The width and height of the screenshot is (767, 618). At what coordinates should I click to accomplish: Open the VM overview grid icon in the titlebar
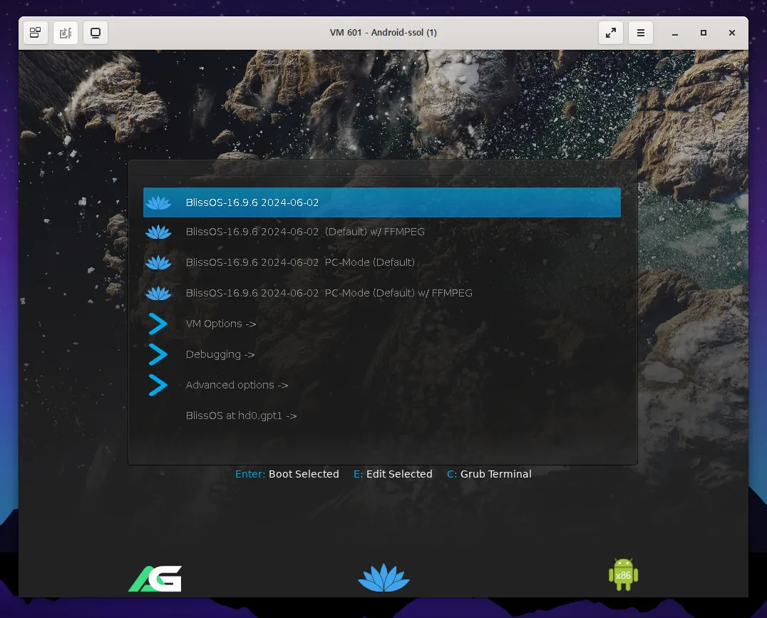point(35,32)
